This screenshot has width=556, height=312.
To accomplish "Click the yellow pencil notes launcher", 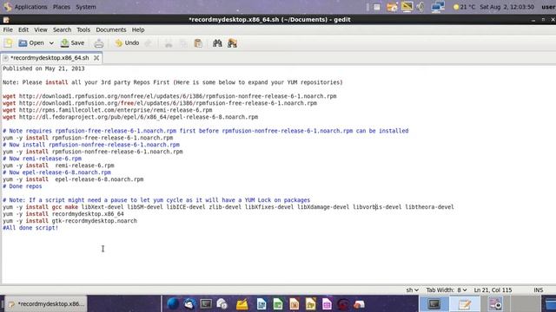I will (x=242, y=303).
